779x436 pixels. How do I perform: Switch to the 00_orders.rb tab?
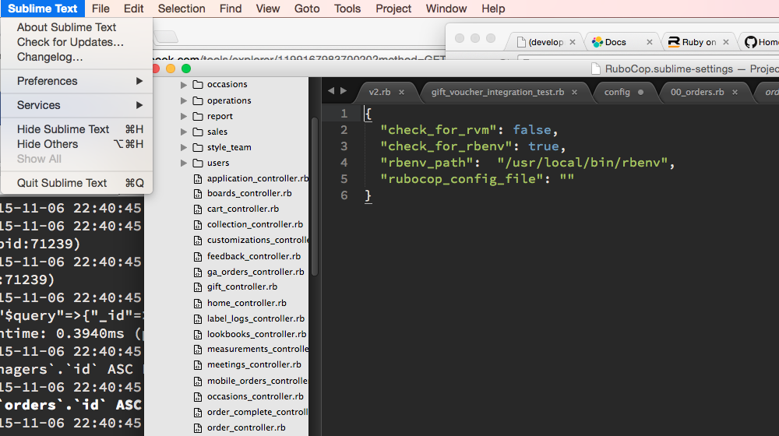click(x=697, y=92)
